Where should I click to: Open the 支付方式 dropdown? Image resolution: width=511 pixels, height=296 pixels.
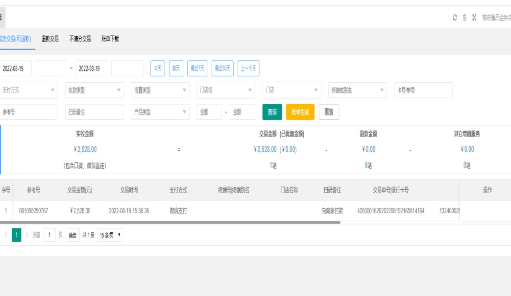tap(28, 90)
